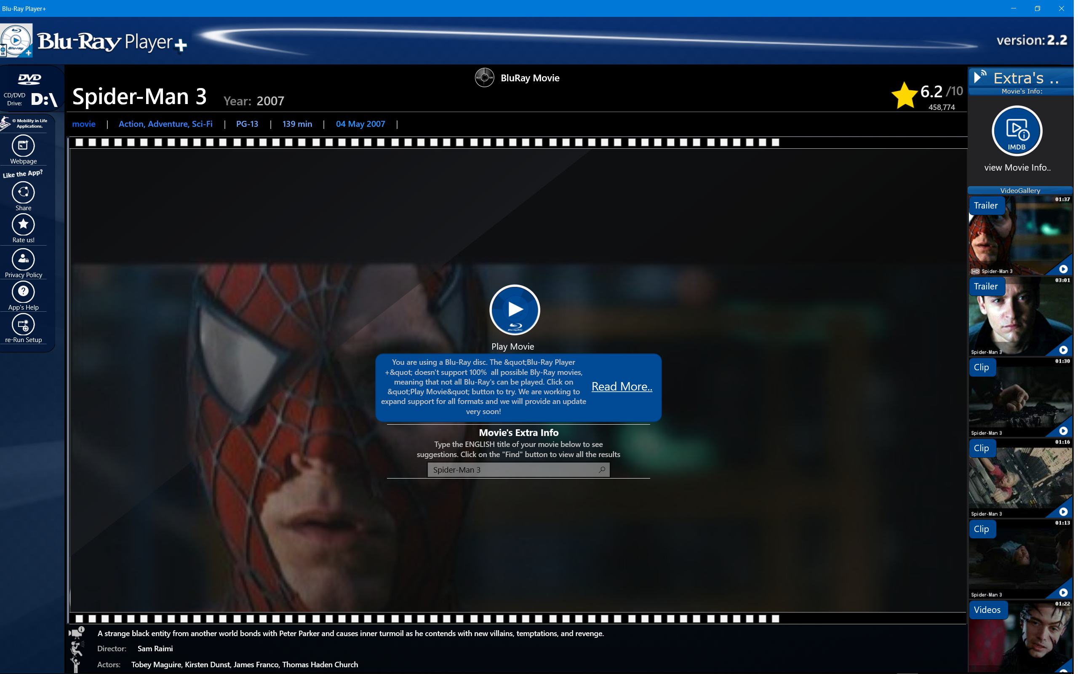This screenshot has width=1078, height=674.
Task: Click the Rate us star icon
Action: point(23,225)
